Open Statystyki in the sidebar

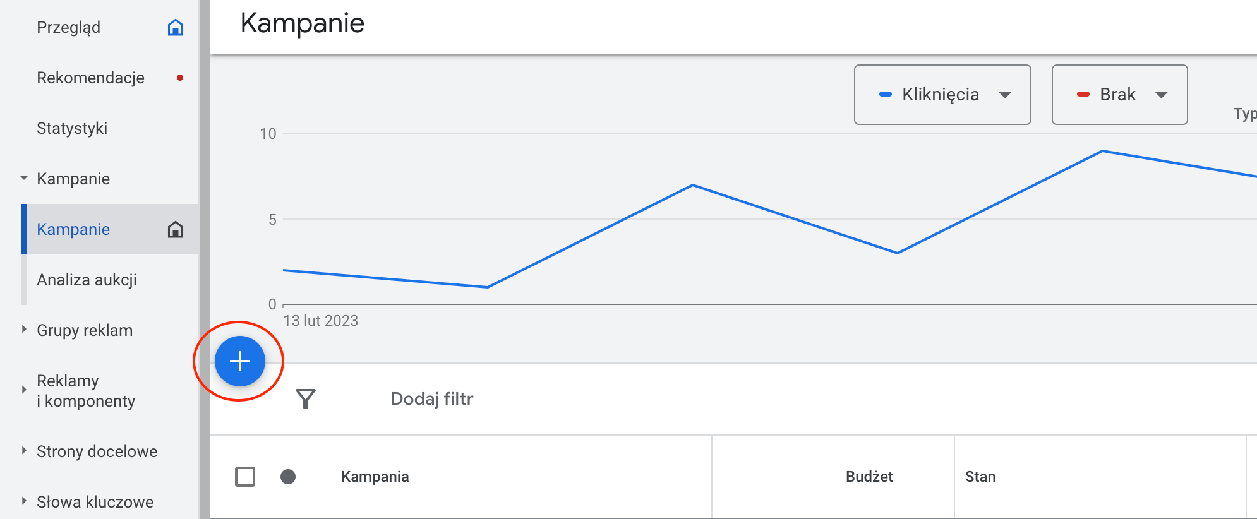click(72, 128)
